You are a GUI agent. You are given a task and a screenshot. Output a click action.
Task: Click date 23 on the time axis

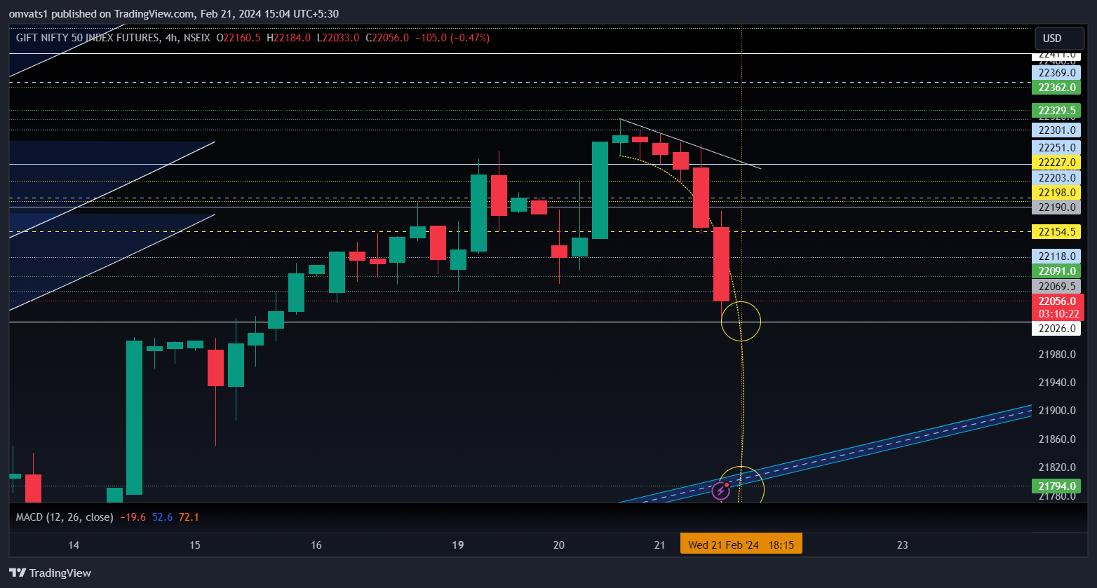click(x=903, y=545)
